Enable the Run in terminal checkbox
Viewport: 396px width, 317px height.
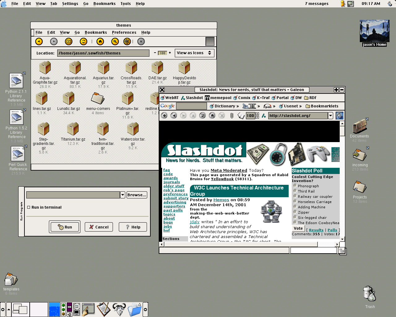click(29, 207)
